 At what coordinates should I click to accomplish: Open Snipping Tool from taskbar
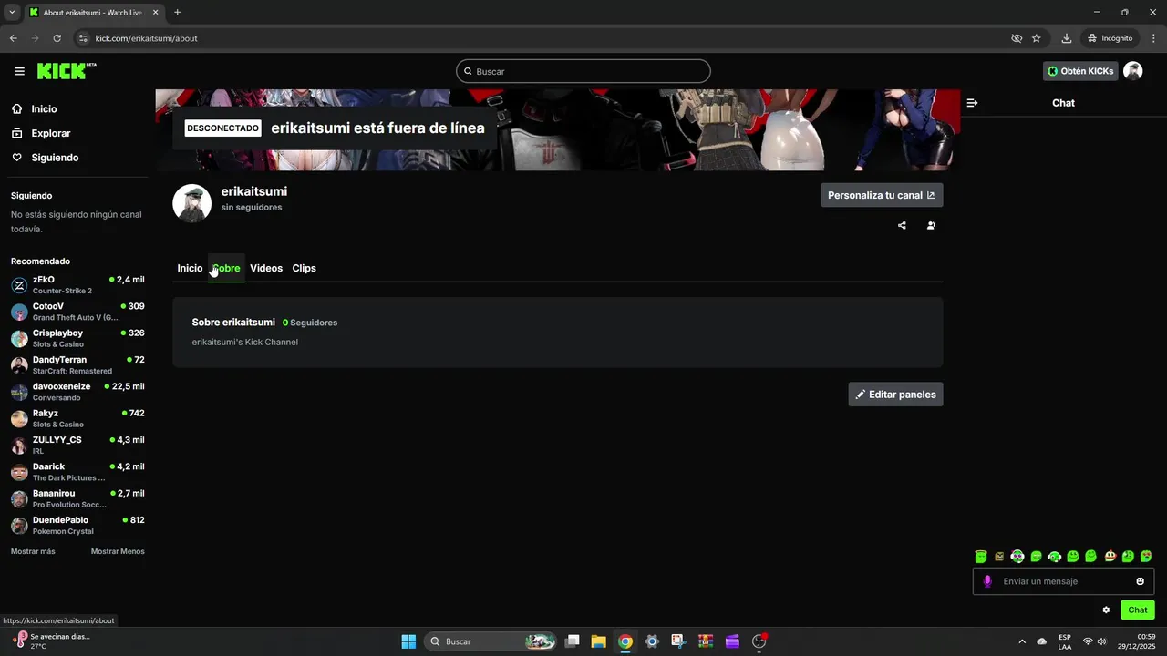[x=678, y=641]
